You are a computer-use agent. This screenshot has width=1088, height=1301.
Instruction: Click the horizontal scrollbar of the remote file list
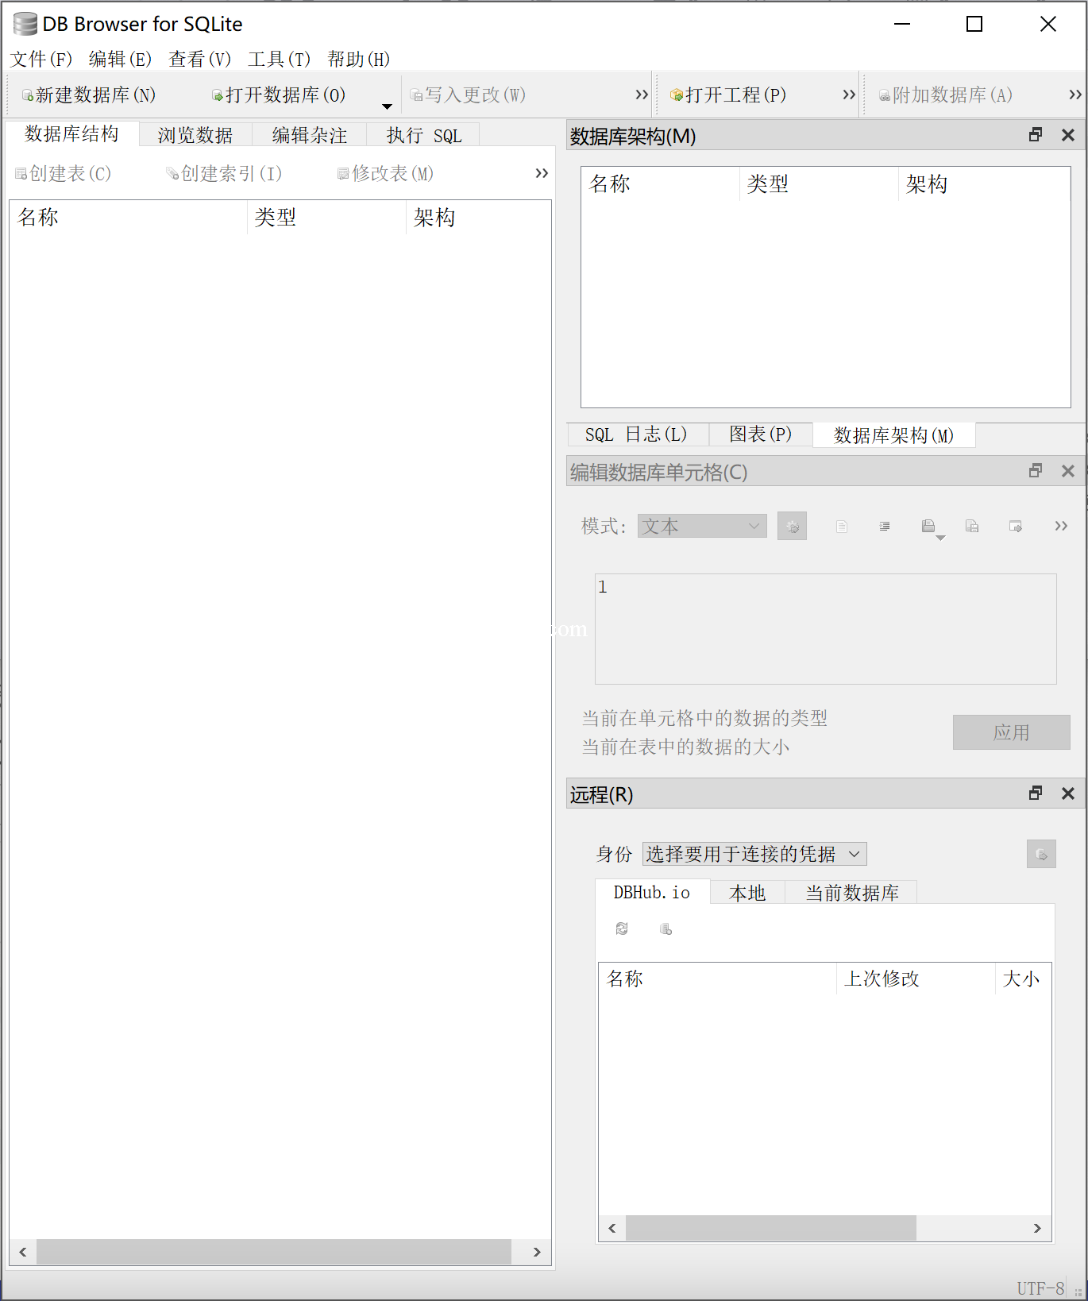coord(770,1228)
